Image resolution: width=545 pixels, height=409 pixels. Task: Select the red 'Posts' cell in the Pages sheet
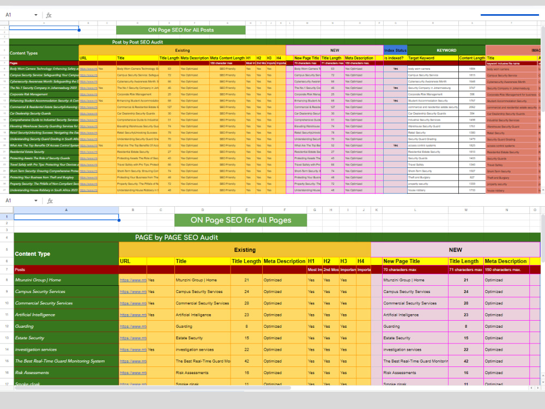tap(66, 269)
